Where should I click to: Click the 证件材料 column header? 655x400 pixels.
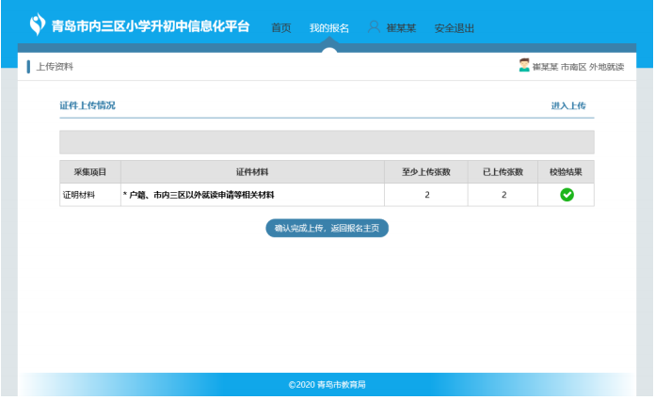252,172
